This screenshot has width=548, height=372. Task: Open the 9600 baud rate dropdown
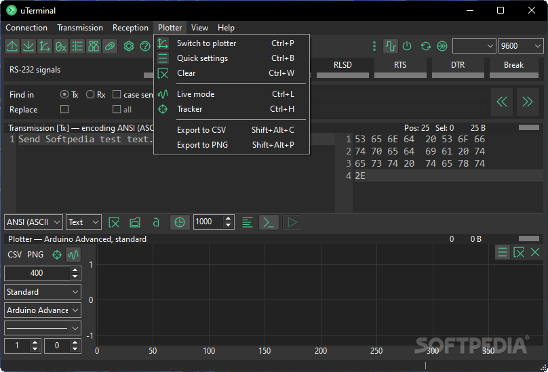coord(521,46)
